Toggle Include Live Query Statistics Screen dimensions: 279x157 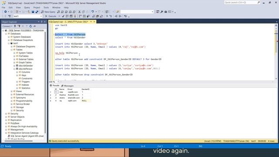[x=84, y=16]
